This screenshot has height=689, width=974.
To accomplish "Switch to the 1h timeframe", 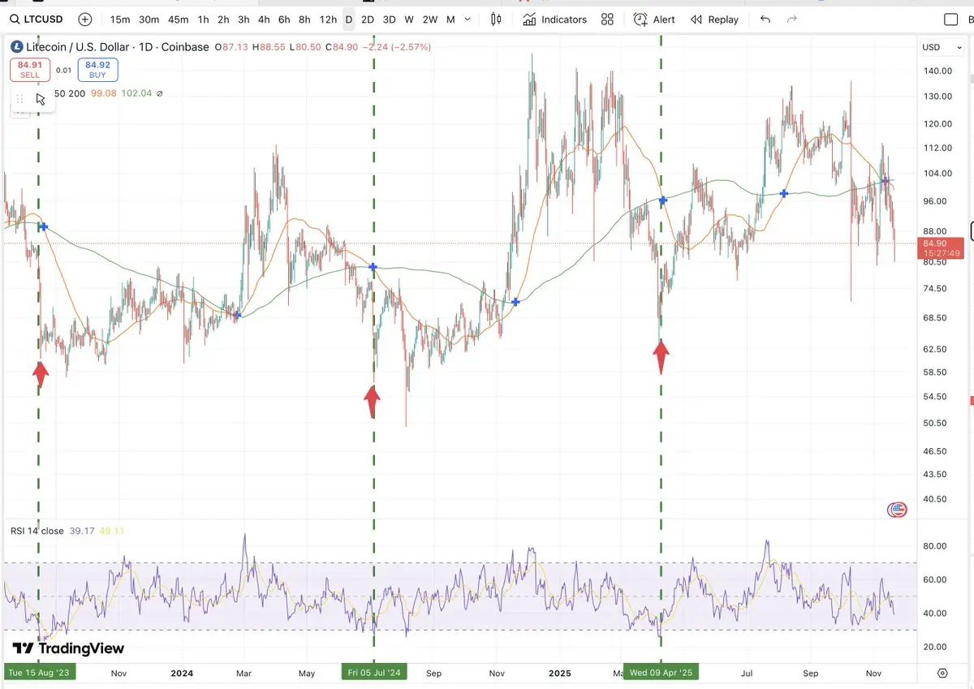I will (203, 19).
